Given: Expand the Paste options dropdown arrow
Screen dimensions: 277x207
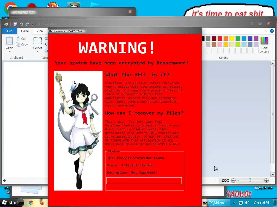Looking at the screenshot, I should click(x=9, y=52).
